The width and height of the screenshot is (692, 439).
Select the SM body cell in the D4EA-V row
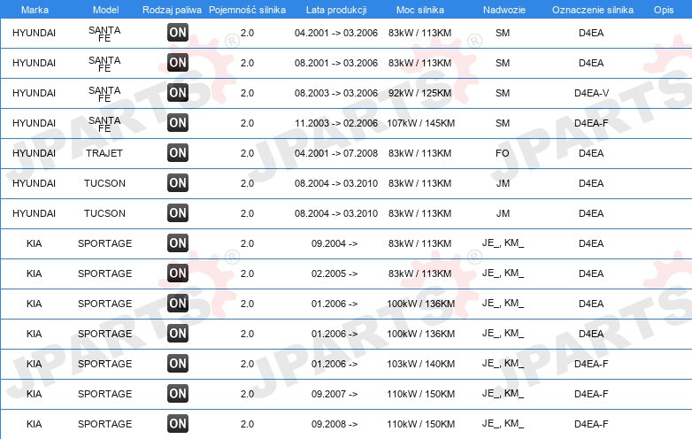coord(503,93)
